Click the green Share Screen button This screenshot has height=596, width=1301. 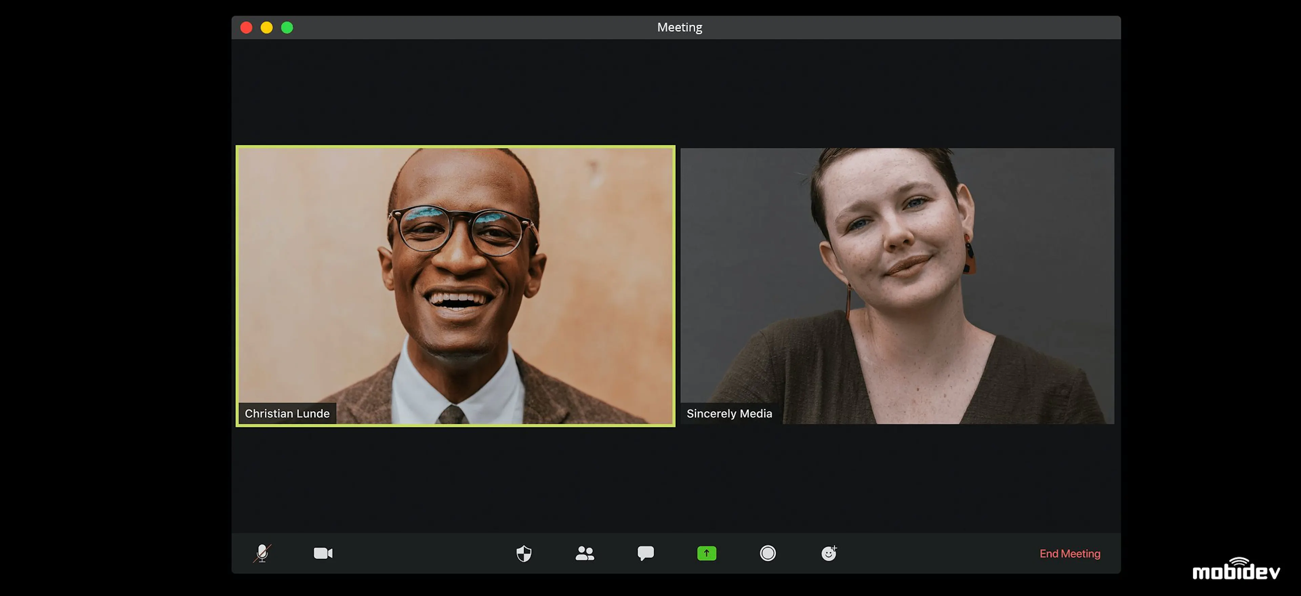tap(706, 553)
